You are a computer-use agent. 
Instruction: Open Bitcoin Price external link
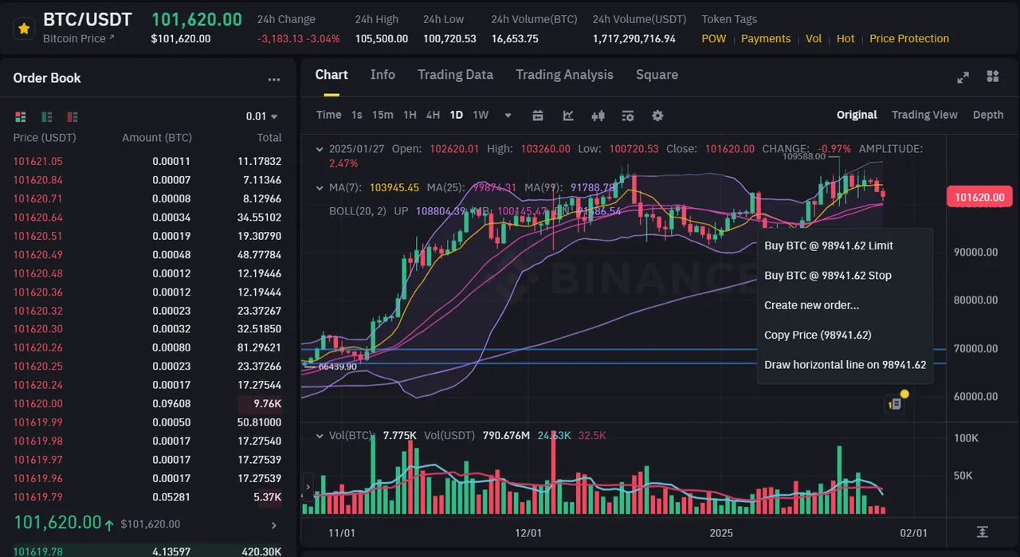point(79,38)
